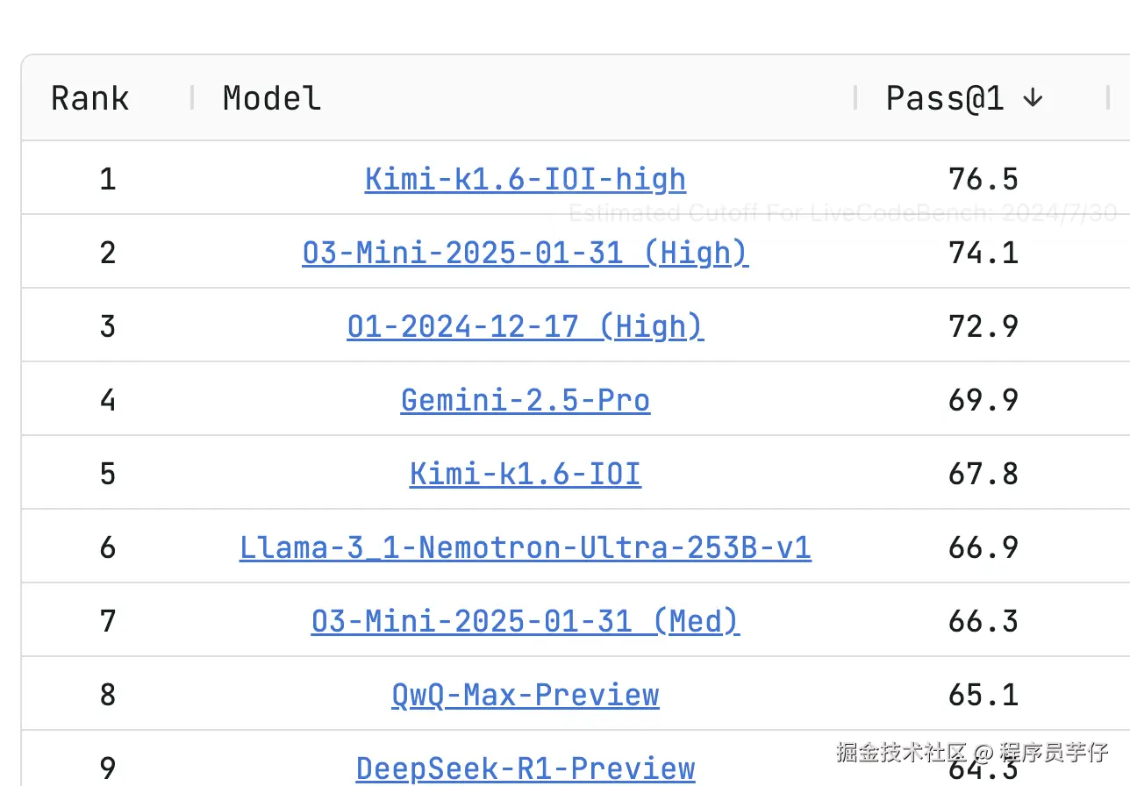
Task: Open the O3-Mini-2025-01-31 (Med) link
Action: pyautogui.click(x=526, y=621)
